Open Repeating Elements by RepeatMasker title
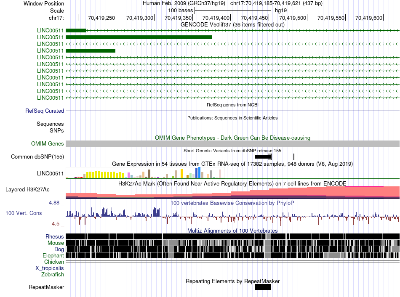 tap(232, 281)
